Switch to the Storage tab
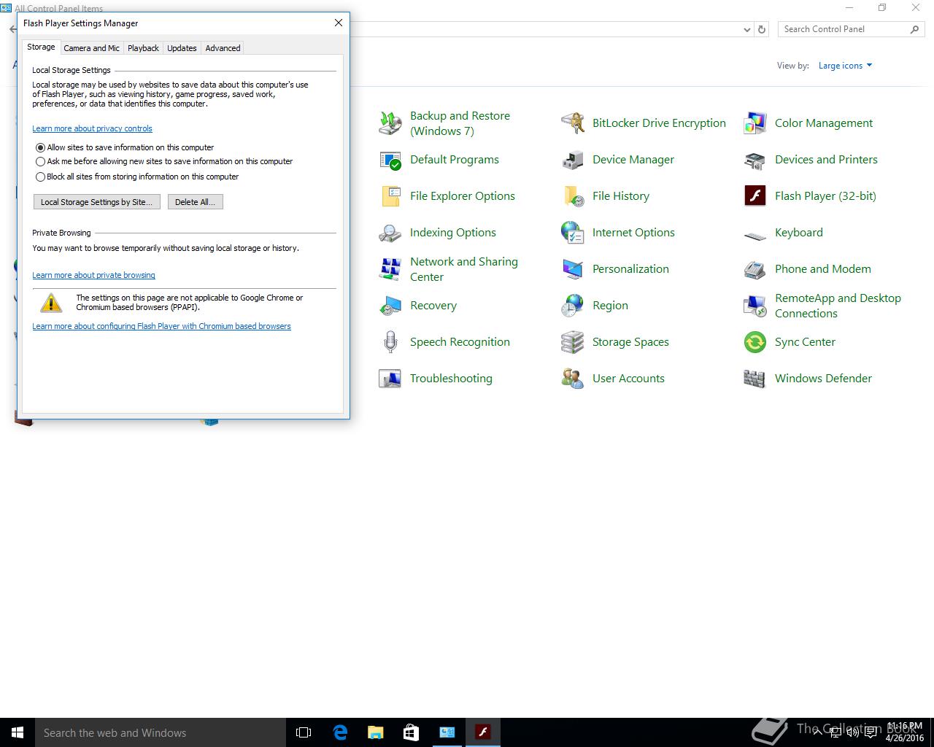934x747 pixels. 41,47
